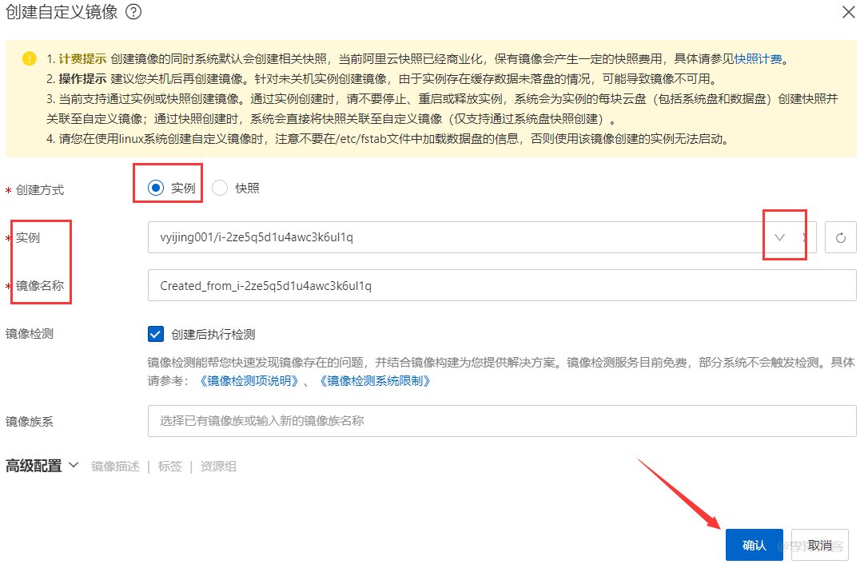This screenshot has width=860, height=568.
Task: Refresh the instance list
Action: [840, 237]
